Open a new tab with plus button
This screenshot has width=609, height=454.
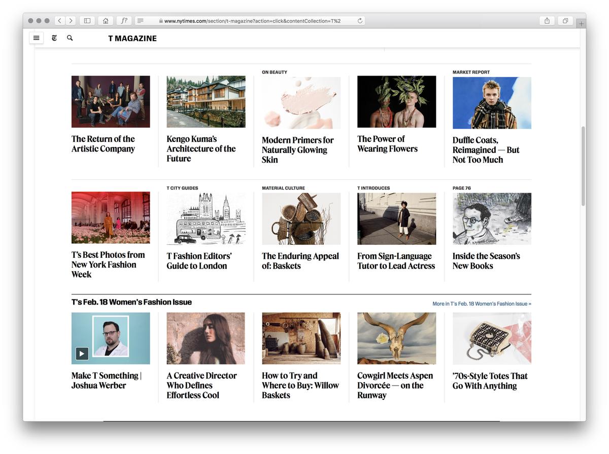pyautogui.click(x=581, y=24)
